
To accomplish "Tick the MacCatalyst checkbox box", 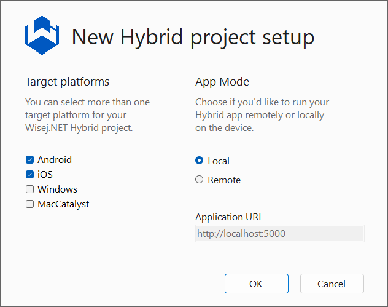I will tap(29, 204).
